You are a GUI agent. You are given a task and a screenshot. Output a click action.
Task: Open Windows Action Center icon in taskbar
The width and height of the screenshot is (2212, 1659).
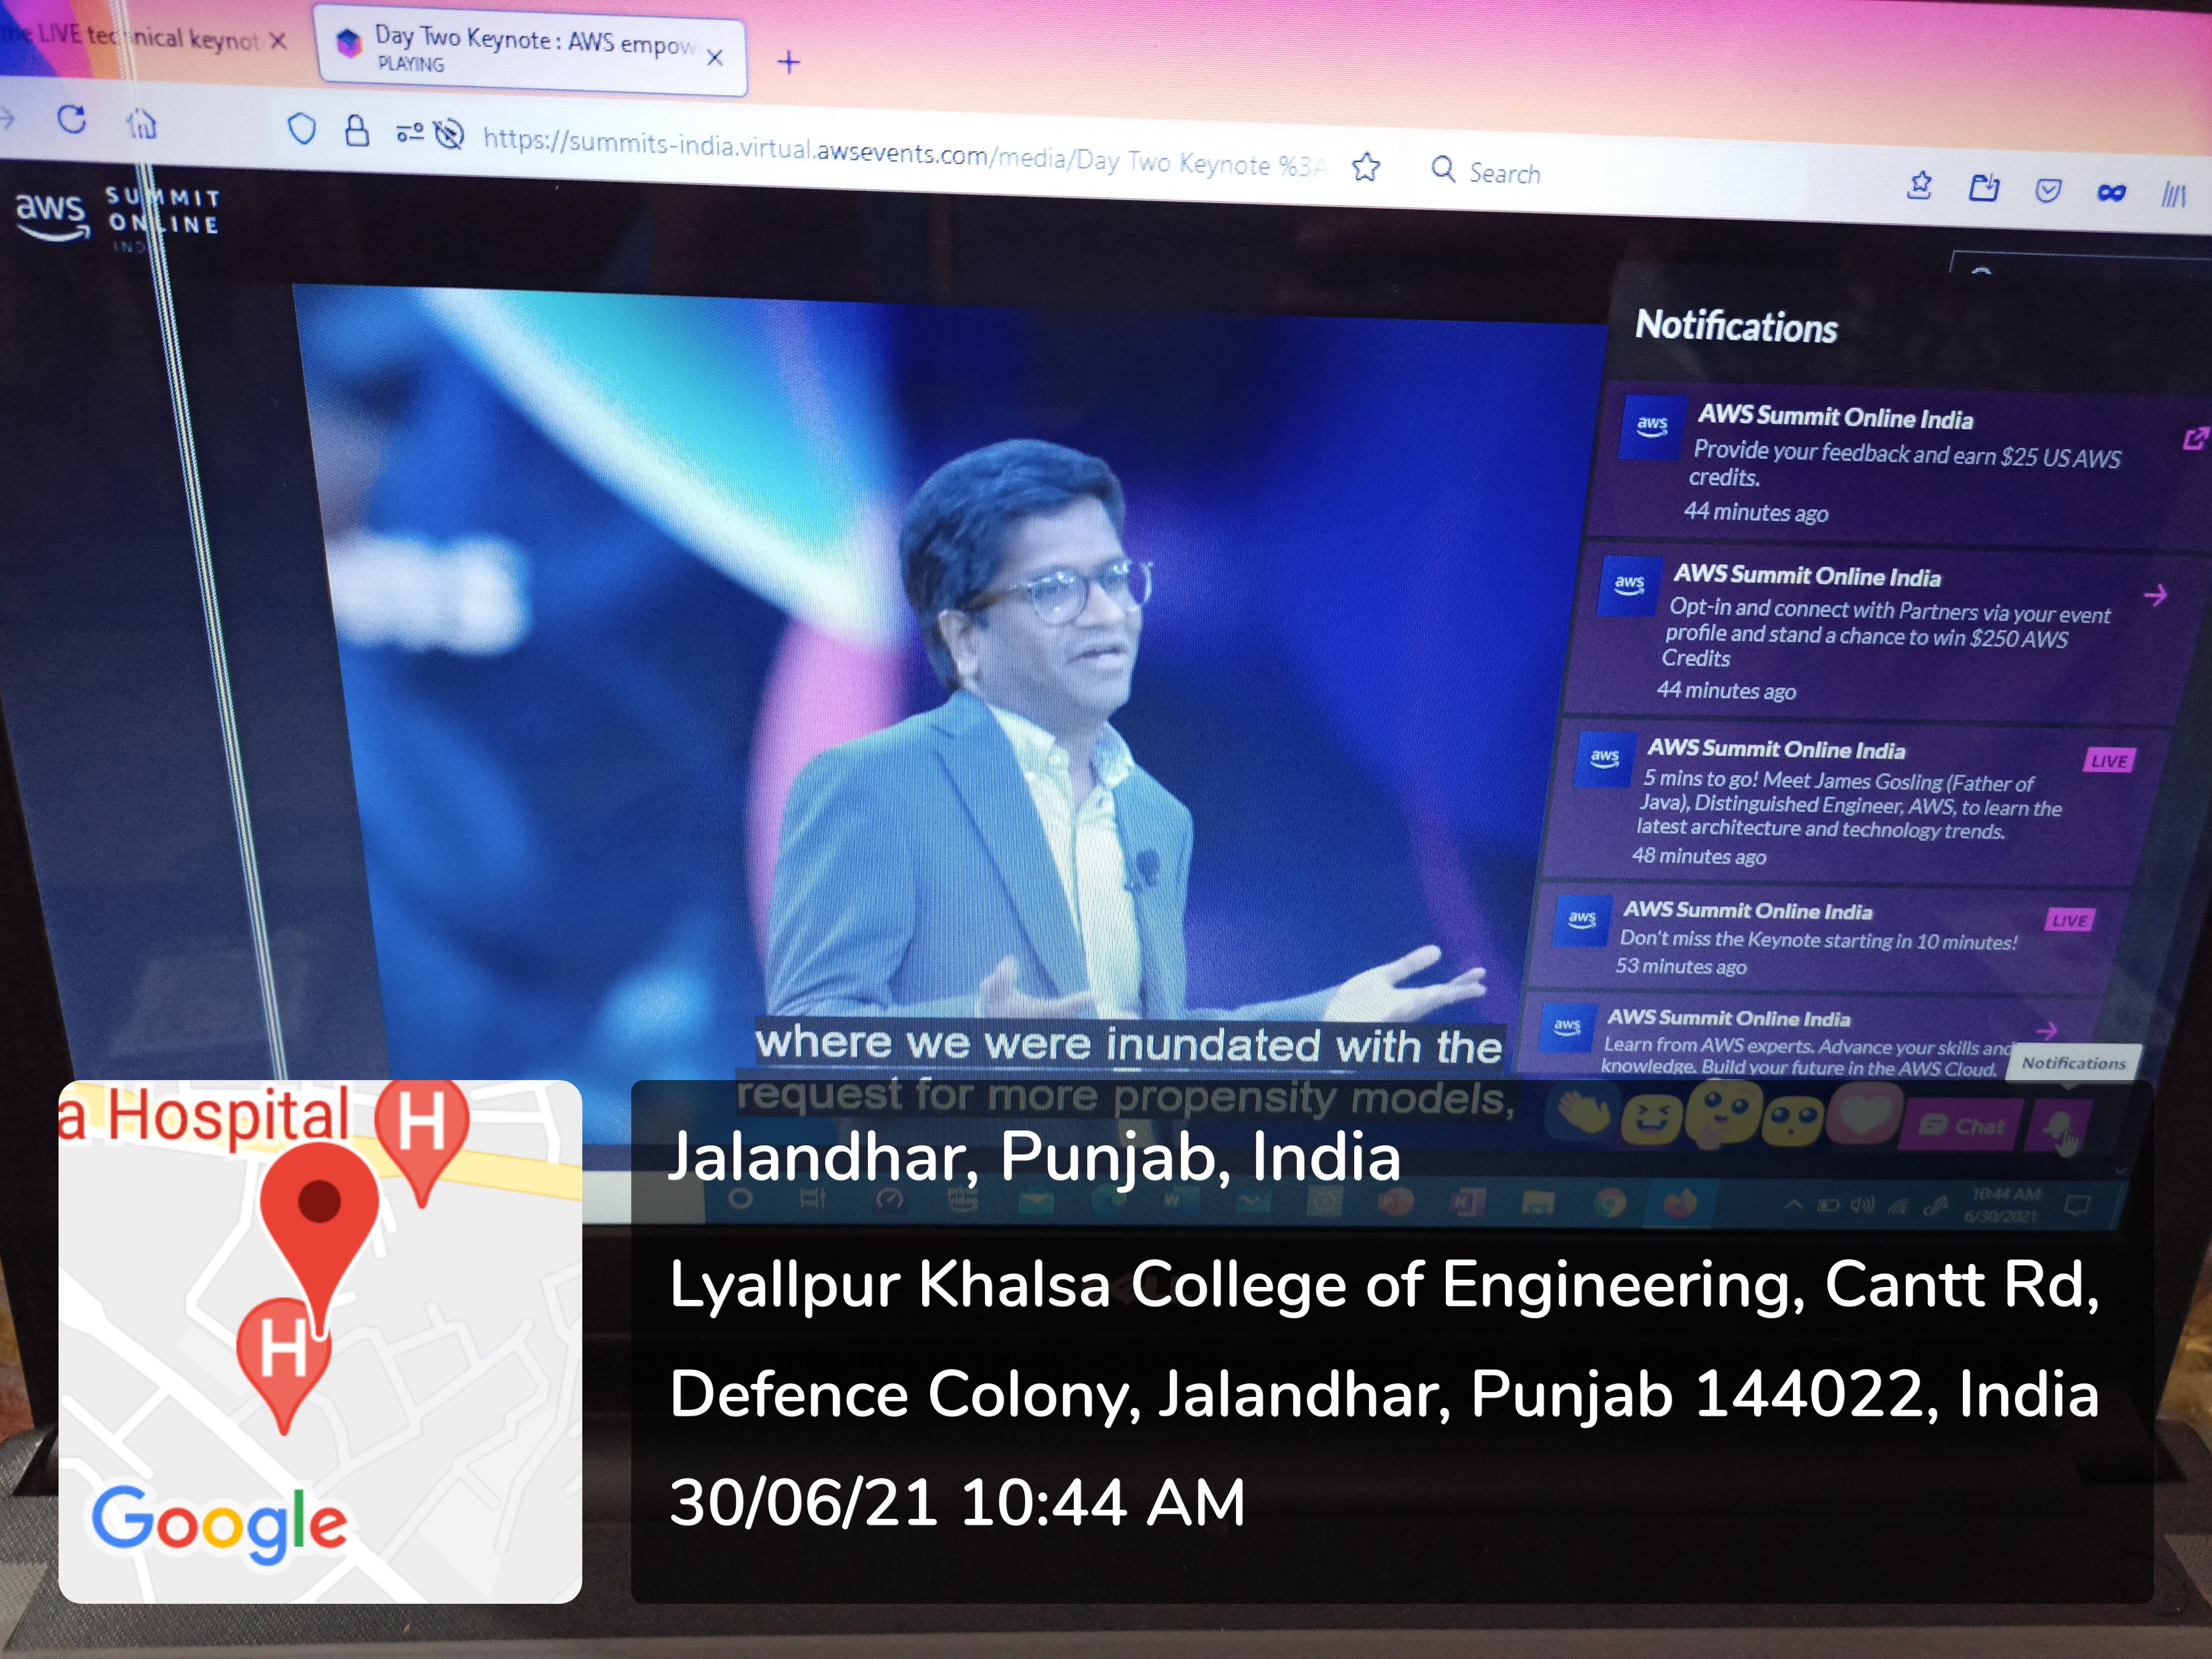(2076, 1205)
